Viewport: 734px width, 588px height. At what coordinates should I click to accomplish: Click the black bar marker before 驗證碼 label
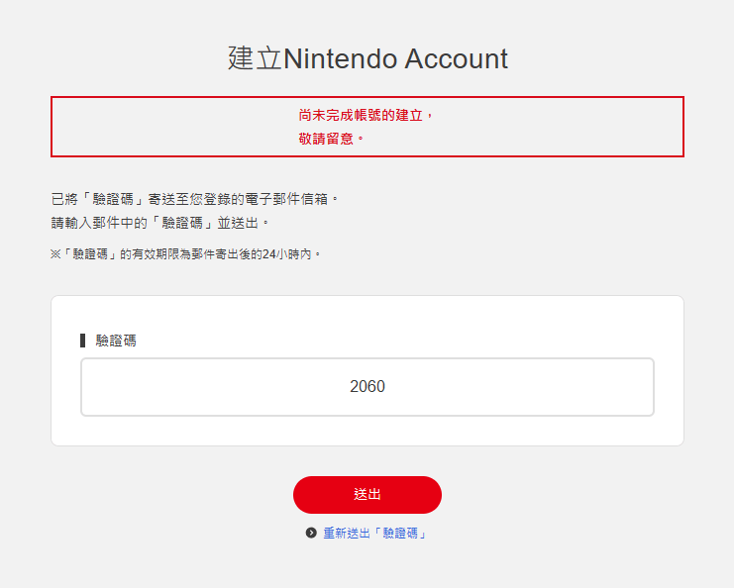coord(83,341)
